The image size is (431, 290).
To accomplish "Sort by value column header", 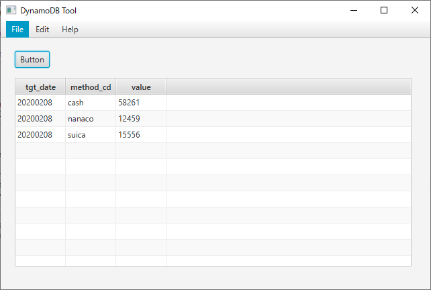I will tap(141, 87).
